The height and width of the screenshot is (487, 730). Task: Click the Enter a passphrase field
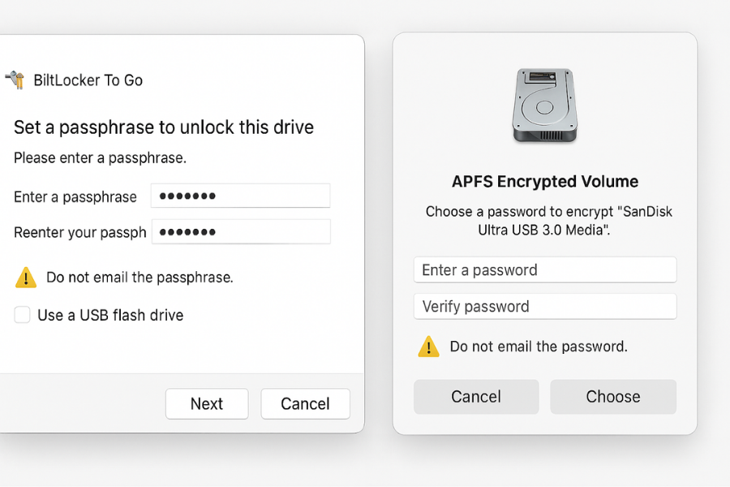pyautogui.click(x=240, y=196)
